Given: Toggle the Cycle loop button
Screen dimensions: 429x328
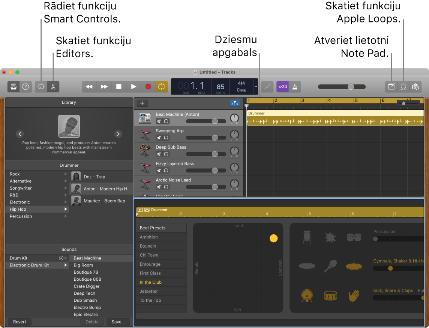Looking at the screenshot, I should tap(162, 87).
